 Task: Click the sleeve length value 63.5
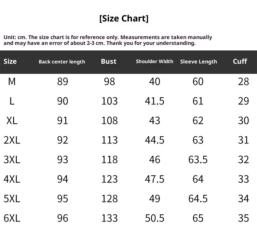click(198, 159)
